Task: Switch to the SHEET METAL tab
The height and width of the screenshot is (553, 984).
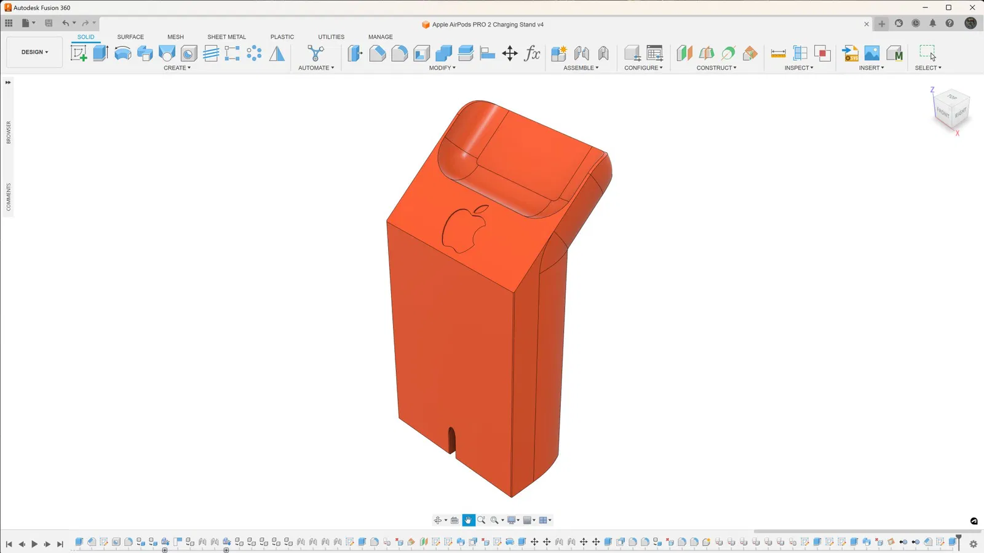Action: [x=226, y=37]
